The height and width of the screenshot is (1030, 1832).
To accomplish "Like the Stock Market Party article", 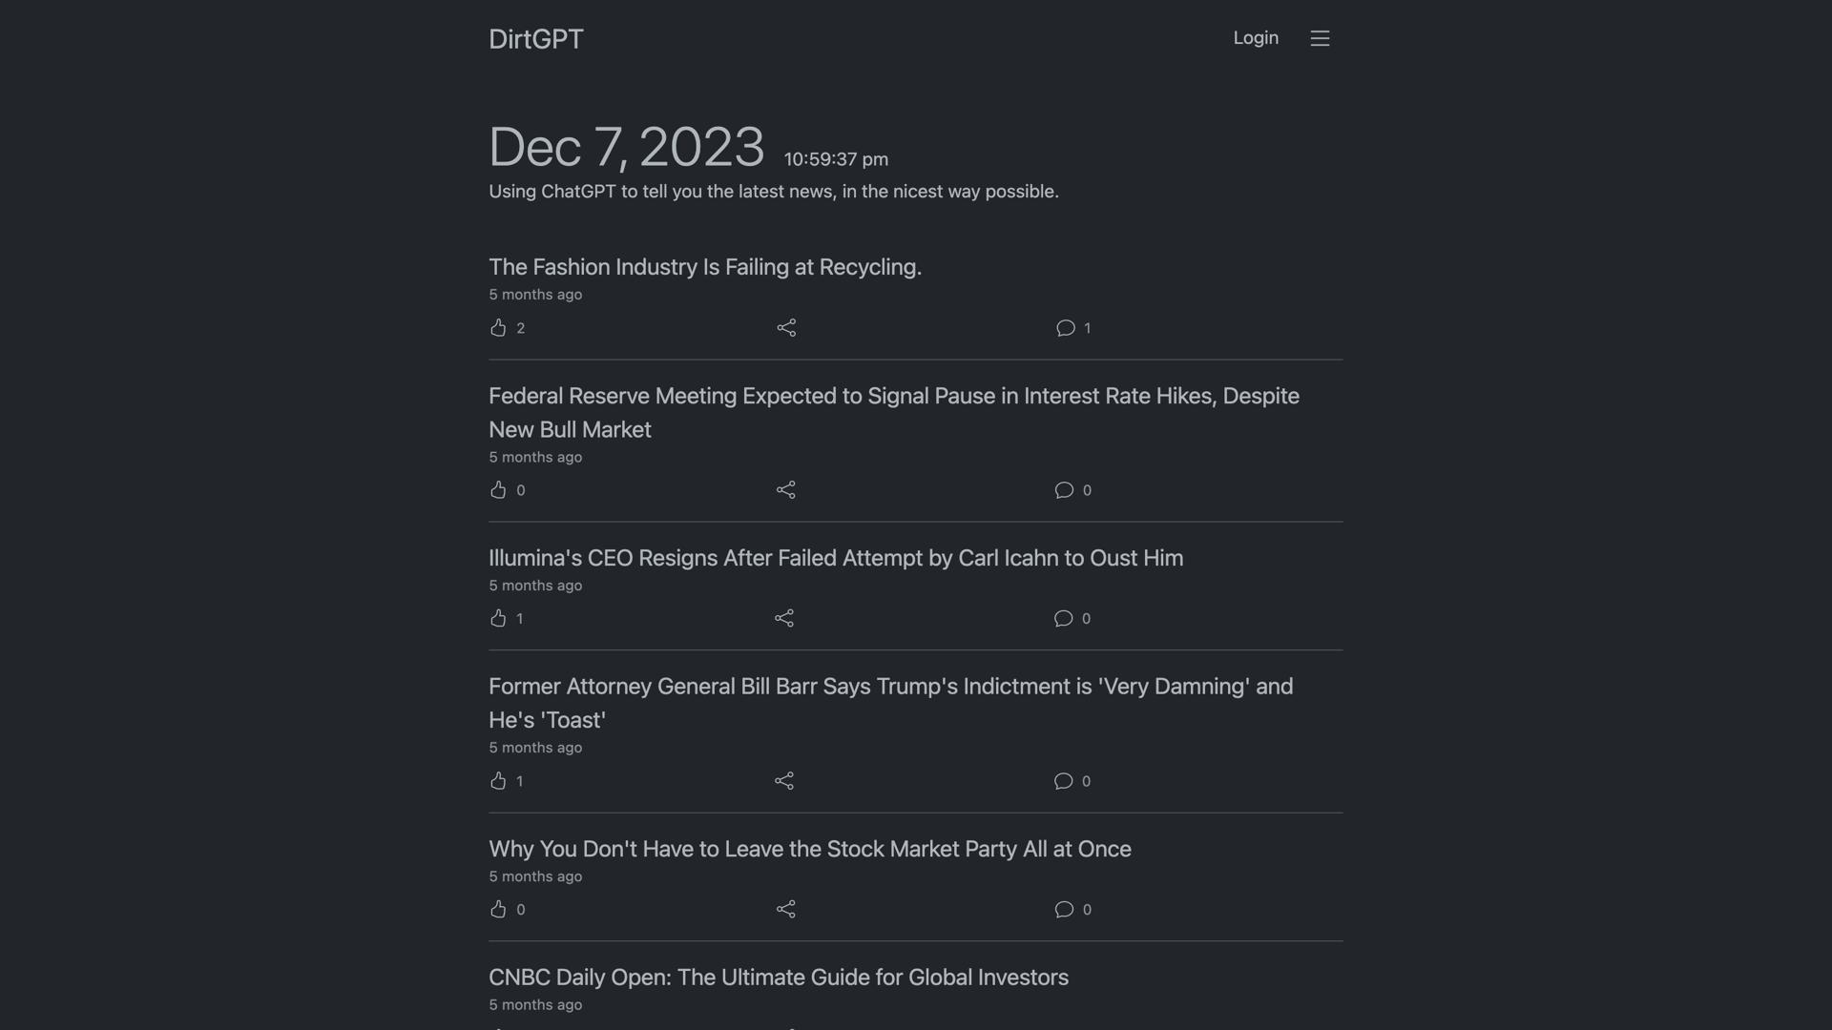I will (498, 909).
